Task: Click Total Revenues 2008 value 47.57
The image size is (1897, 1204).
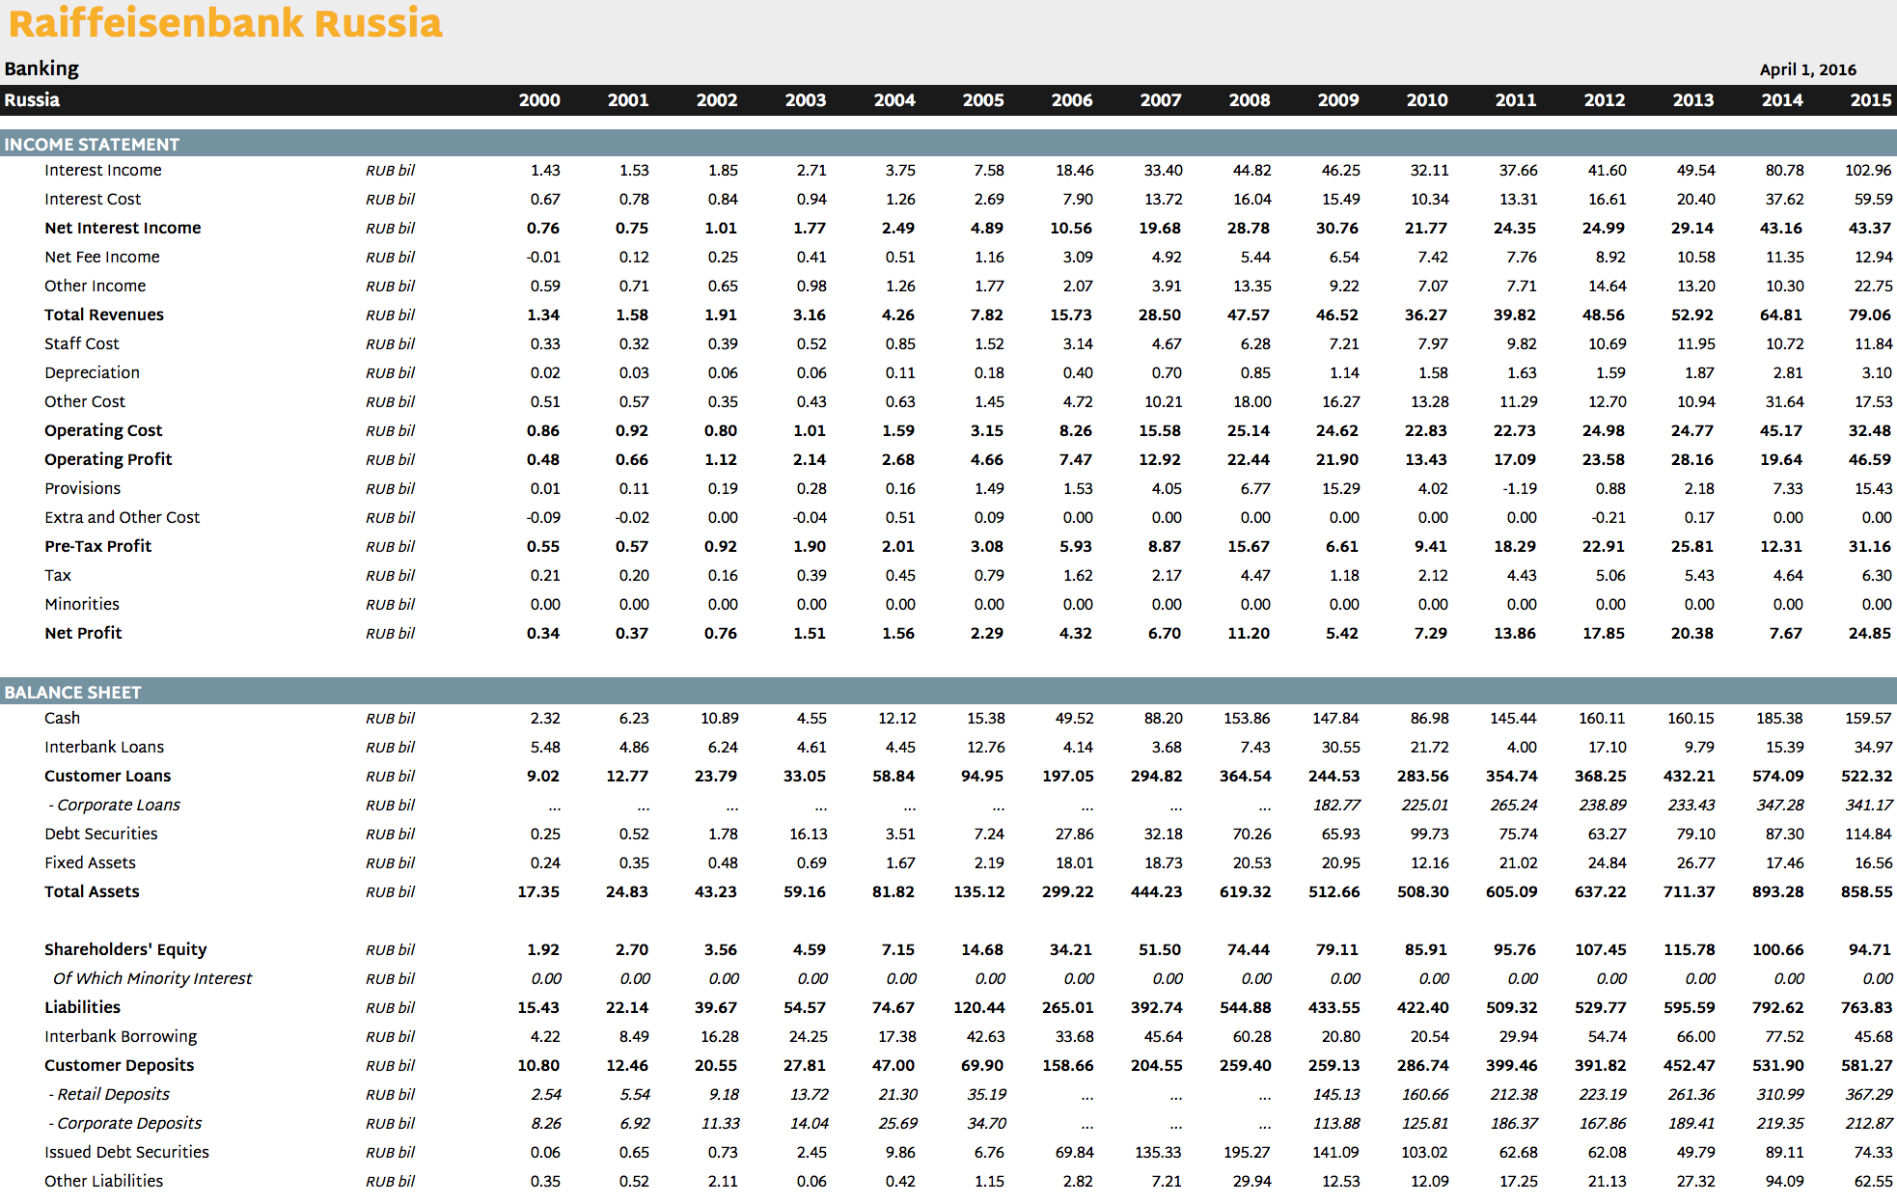Action: [x=1249, y=315]
